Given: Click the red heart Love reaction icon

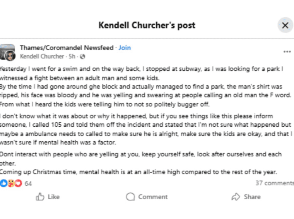Looking at the screenshot, I should pos(18,183).
